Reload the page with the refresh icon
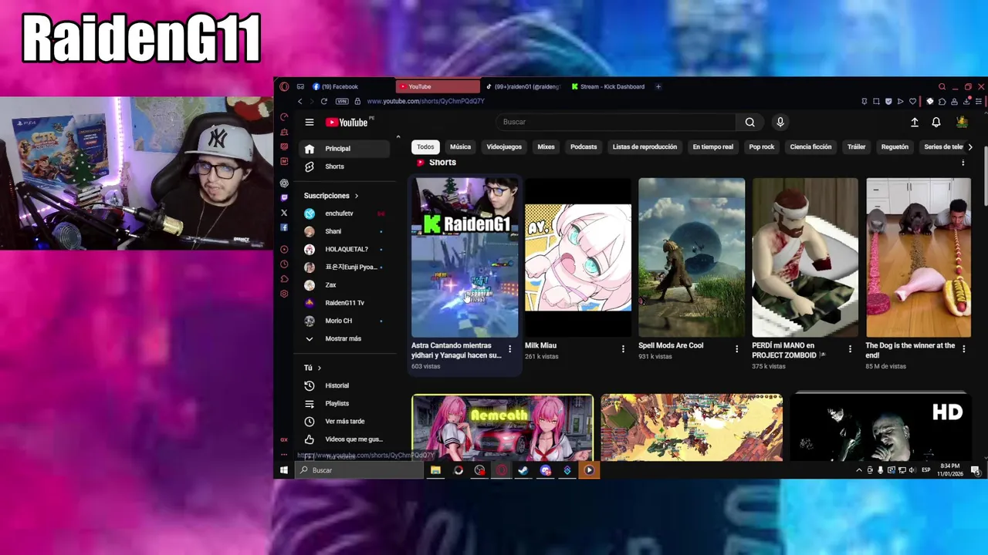The width and height of the screenshot is (988, 555). pyautogui.click(x=324, y=101)
